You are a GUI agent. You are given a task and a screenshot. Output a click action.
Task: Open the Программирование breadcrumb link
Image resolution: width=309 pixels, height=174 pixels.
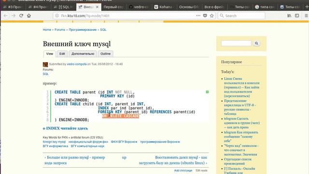83,30
